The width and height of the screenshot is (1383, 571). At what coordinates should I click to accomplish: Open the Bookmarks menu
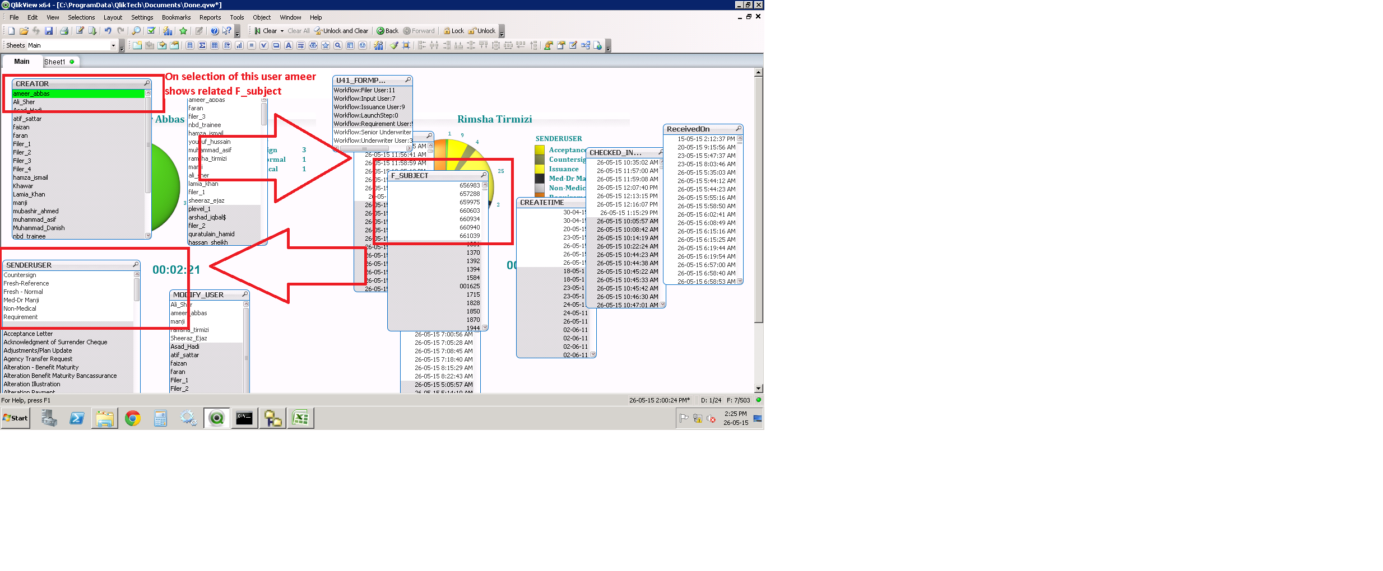(176, 17)
